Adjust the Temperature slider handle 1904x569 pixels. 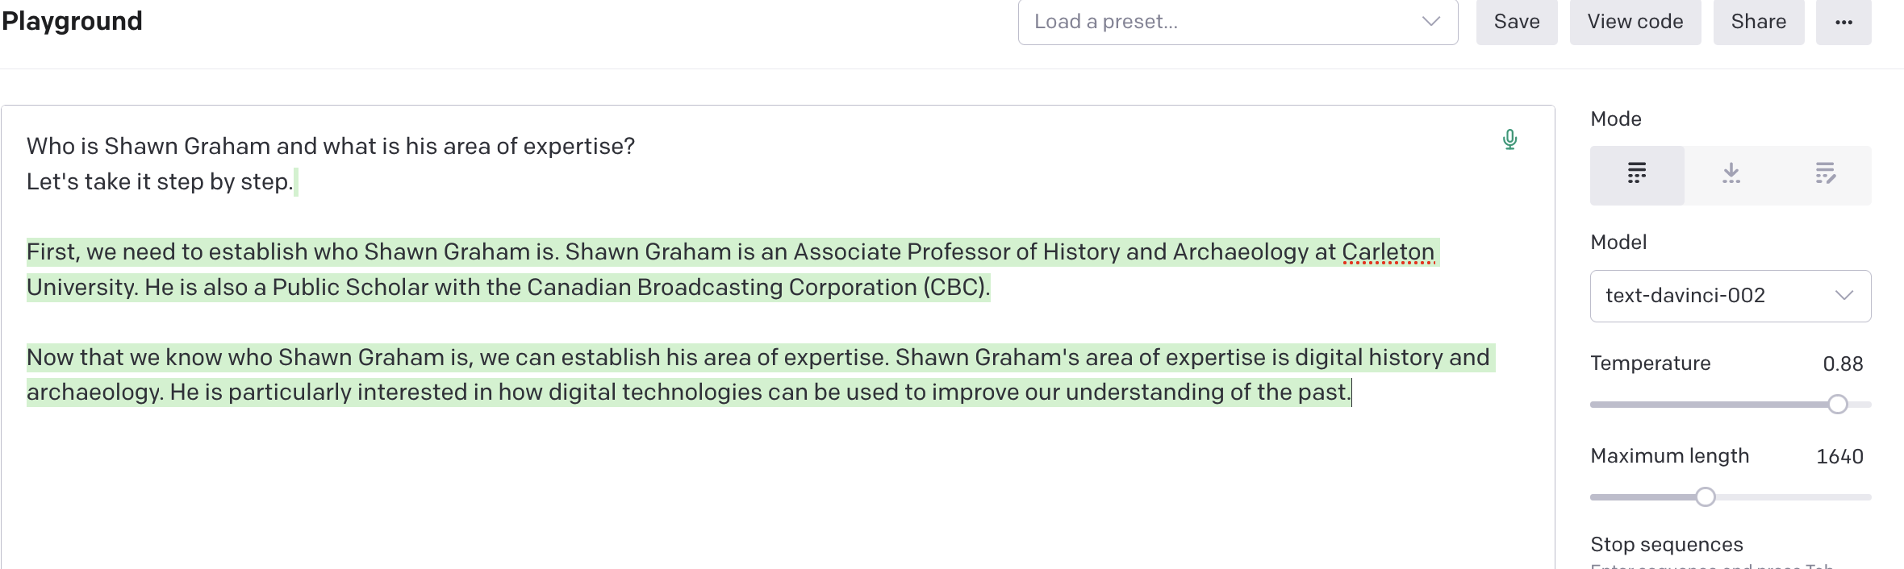(x=1838, y=405)
